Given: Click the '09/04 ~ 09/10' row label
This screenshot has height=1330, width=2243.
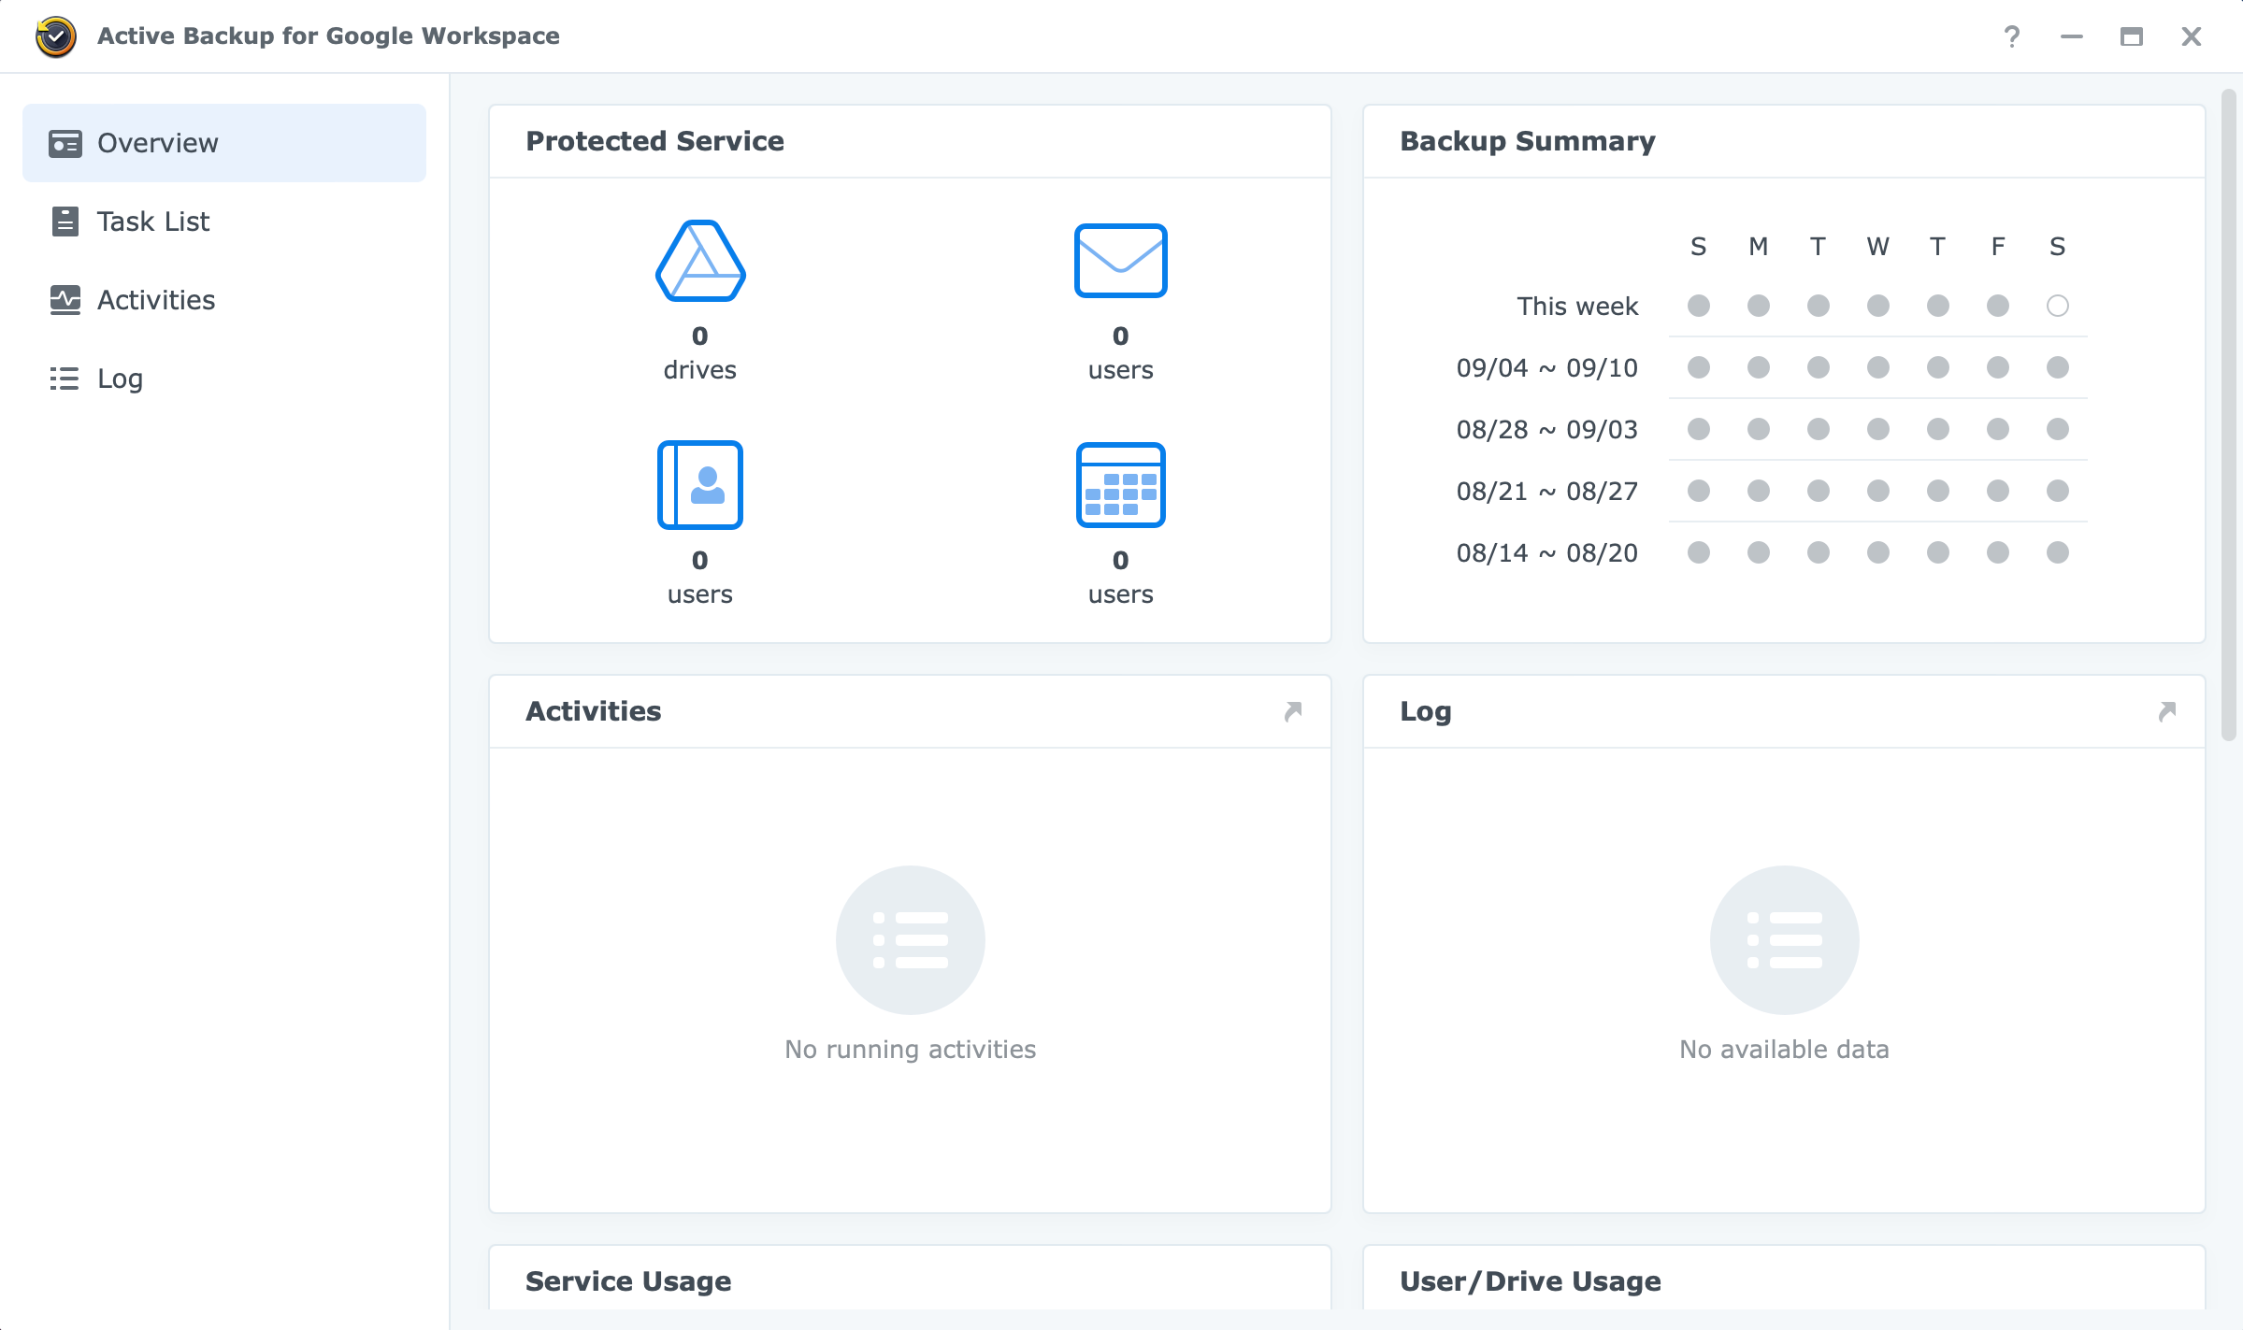Looking at the screenshot, I should point(1547,367).
